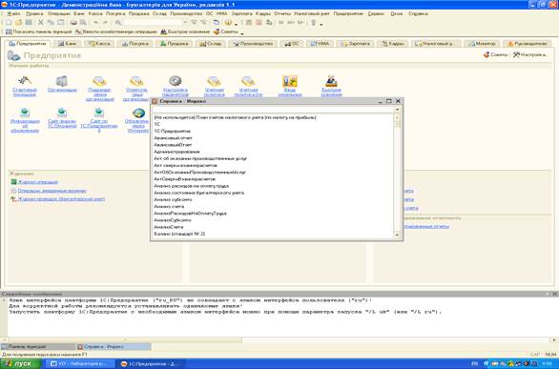
Task: Expand the dropdown in Справка Индекс search field
Action: click(397, 110)
